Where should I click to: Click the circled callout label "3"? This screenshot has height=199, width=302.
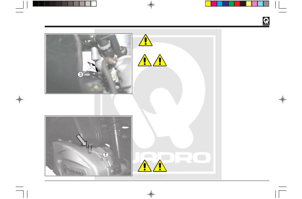(x=80, y=74)
